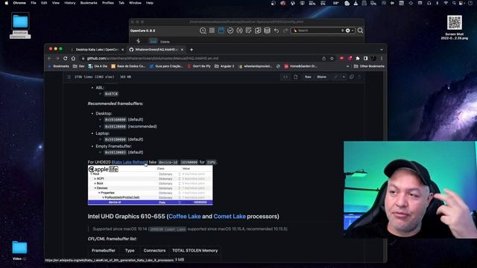Open the OpenCore search options dropdown arrow
The height and width of the screenshot is (268, 477).
353,31
